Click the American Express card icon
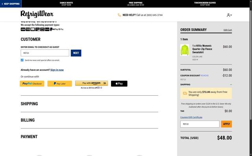252x156 pixels. pos(28,29)
